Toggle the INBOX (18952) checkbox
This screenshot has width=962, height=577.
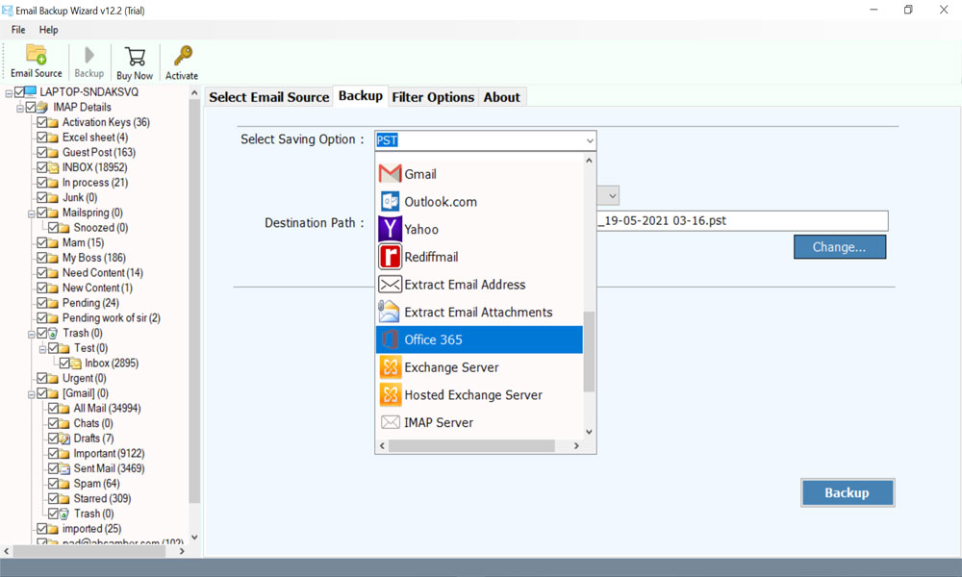point(41,167)
